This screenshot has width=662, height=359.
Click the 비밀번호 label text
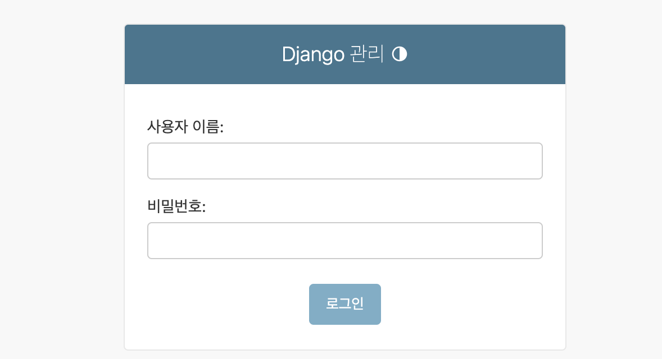coord(175,206)
